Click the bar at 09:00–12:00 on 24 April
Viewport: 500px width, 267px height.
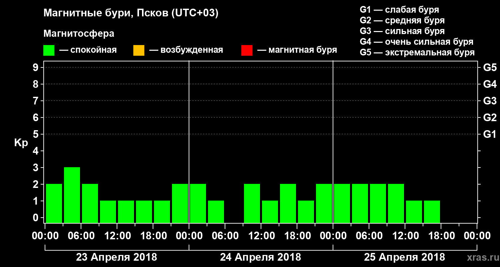pyautogui.click(x=252, y=203)
